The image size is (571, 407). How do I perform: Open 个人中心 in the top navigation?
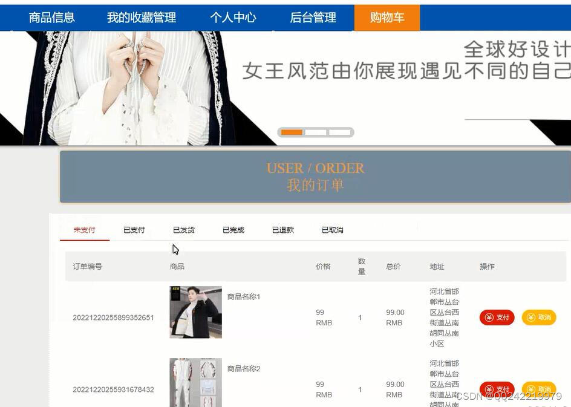click(233, 18)
